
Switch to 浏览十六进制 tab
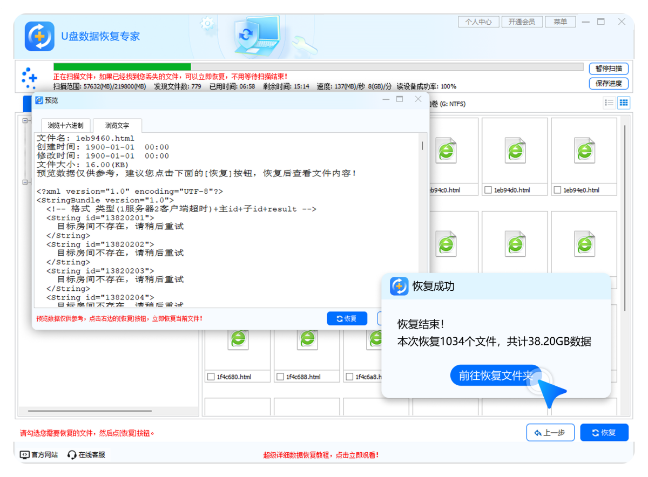(x=65, y=125)
